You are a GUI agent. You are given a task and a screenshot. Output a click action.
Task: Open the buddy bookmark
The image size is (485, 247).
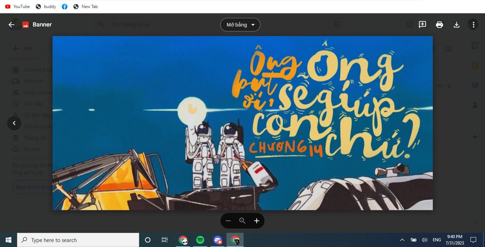click(47, 6)
